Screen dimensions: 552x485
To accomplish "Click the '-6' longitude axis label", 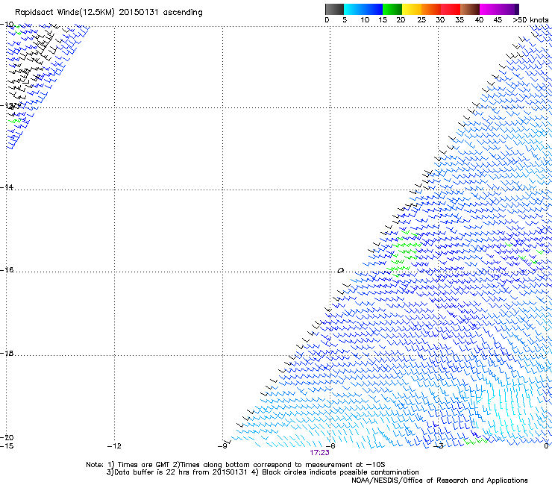I will [x=330, y=446].
